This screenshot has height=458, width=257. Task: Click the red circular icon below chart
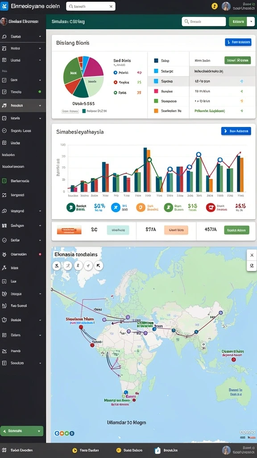[x=211, y=208]
